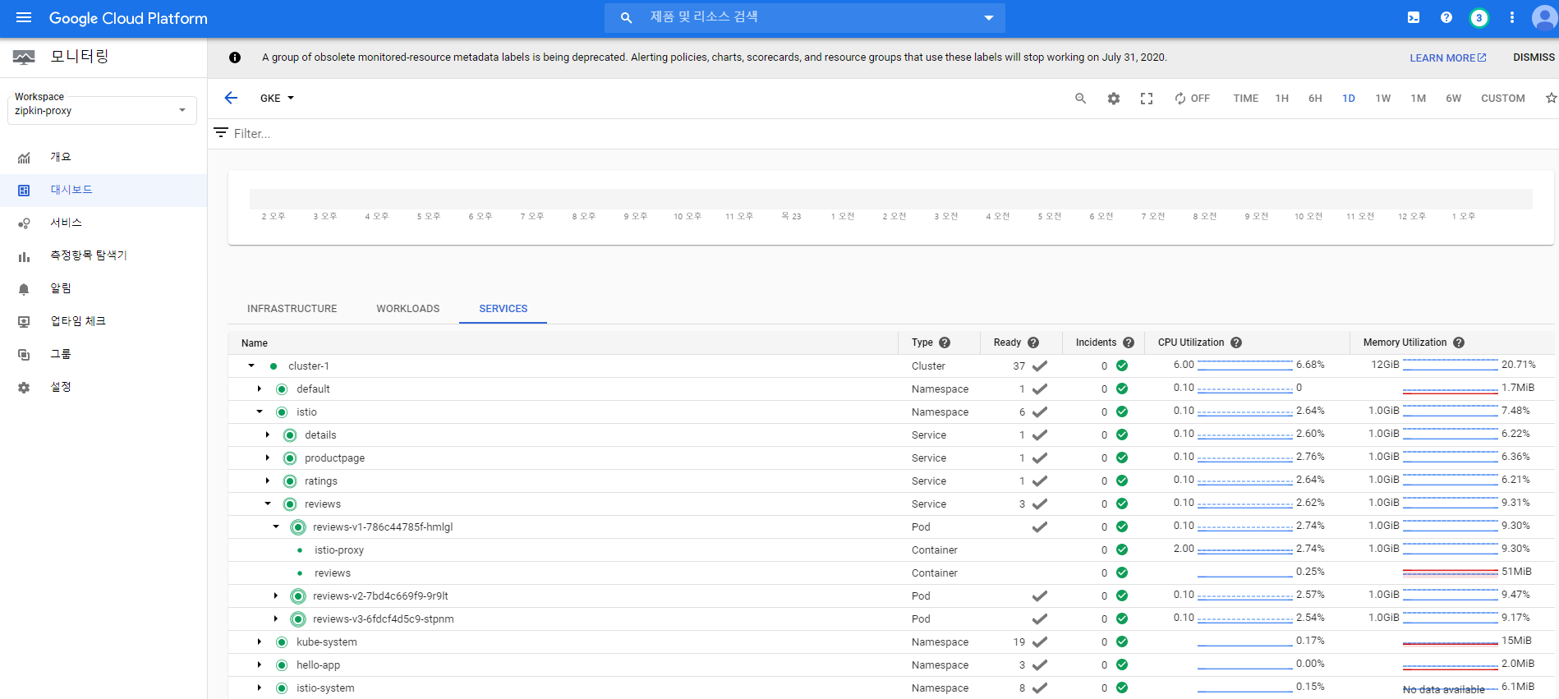The height and width of the screenshot is (699, 1559).
Task: Collapse the reviews service row
Action: pos(268,504)
